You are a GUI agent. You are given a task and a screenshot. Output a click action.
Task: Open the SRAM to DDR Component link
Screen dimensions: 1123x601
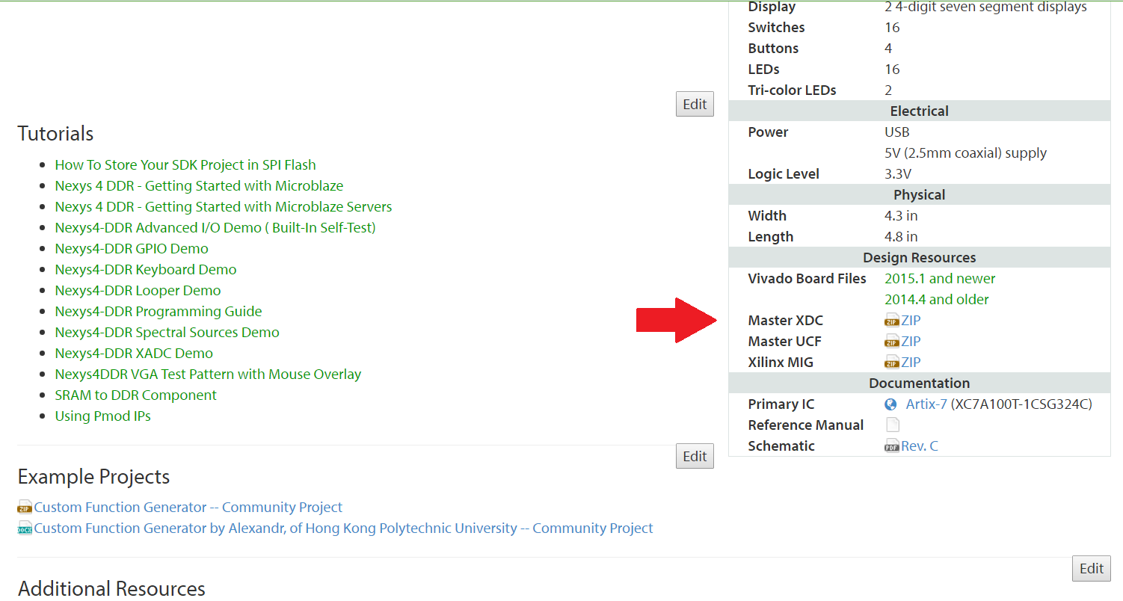136,395
